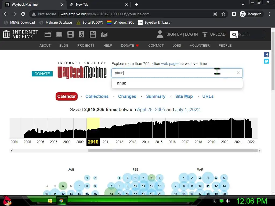Image resolution: width=275 pixels, height=206 pixels.
Task: Open the audio speaker icon
Action: pos(82,34)
